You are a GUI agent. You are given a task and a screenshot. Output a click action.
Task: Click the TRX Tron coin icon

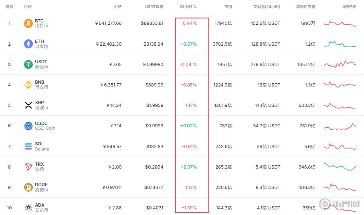pyautogui.click(x=28, y=167)
